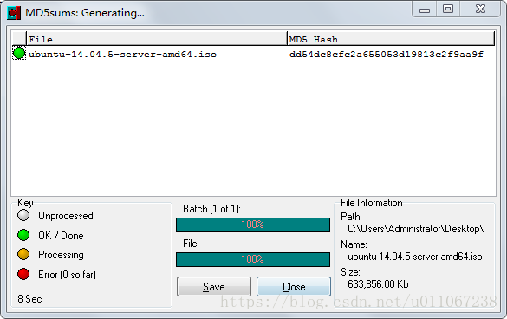507x319 pixels.
Task: Select file name ubuntu-14.04.5-server-amd64.iso in list
Action: point(122,55)
